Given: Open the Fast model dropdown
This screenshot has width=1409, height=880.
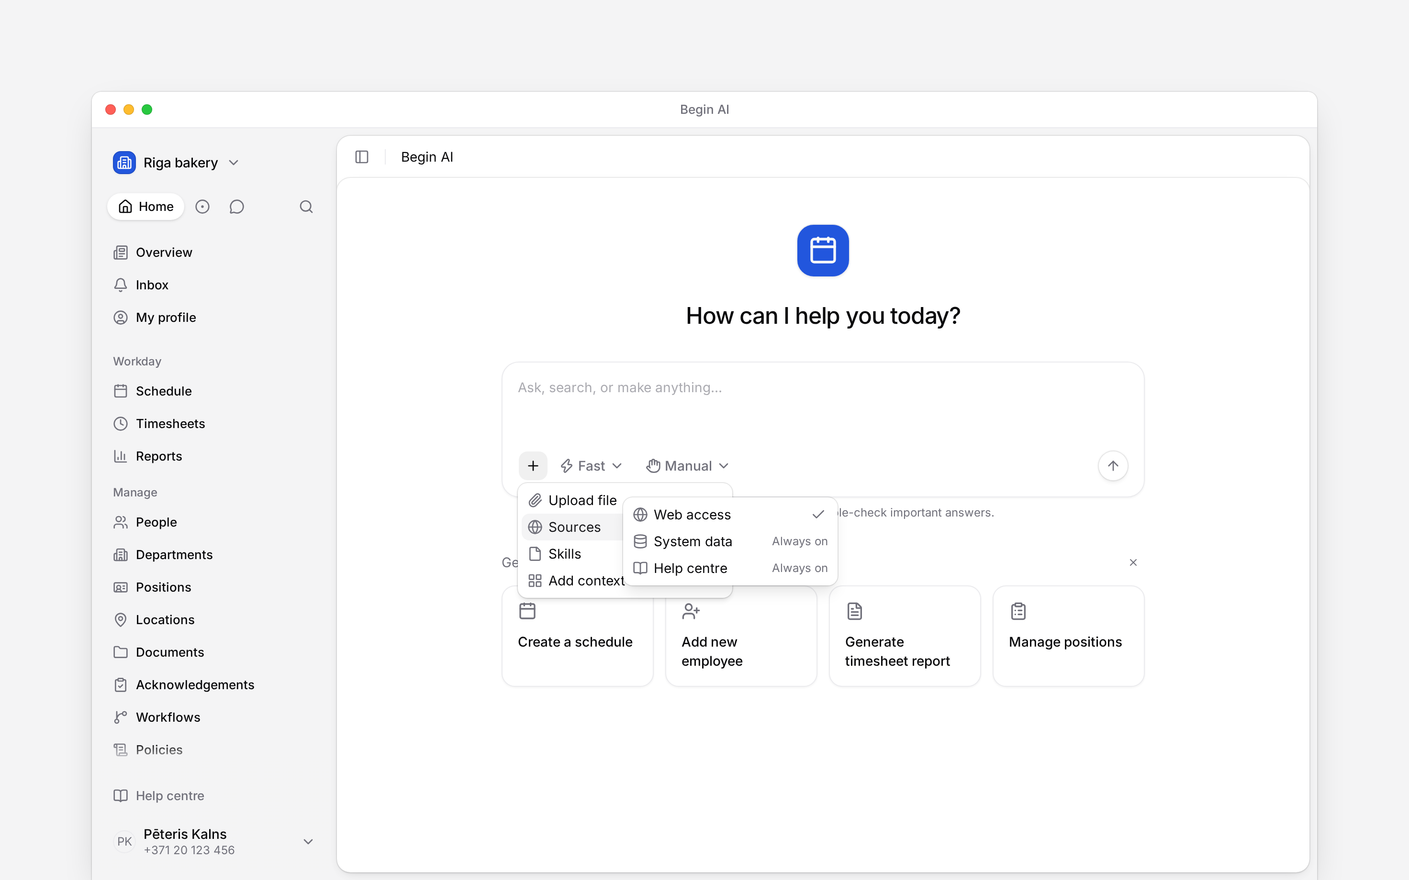Looking at the screenshot, I should (x=591, y=466).
